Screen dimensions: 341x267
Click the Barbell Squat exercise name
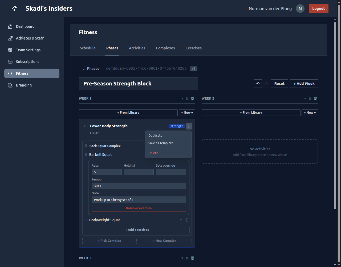point(101,155)
